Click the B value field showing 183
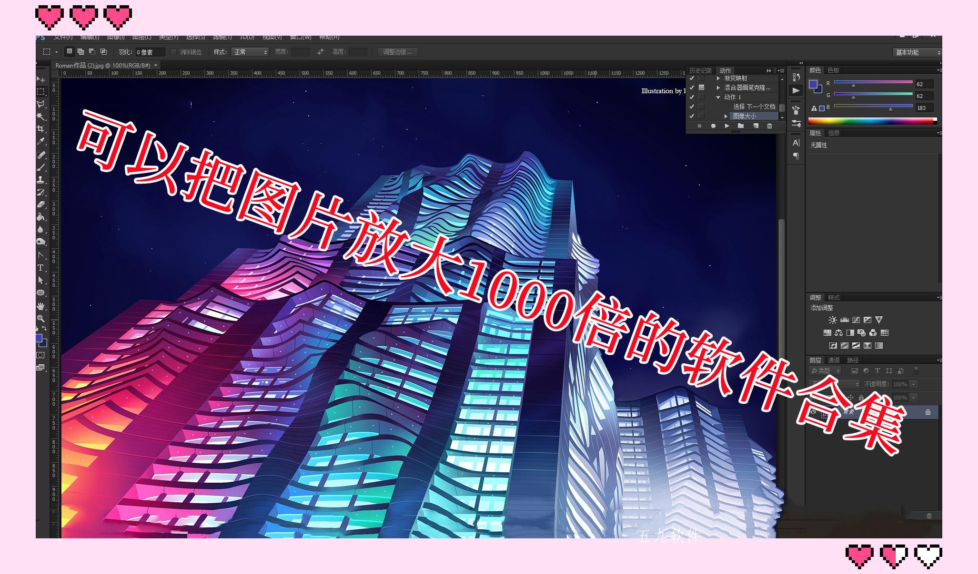 [924, 108]
